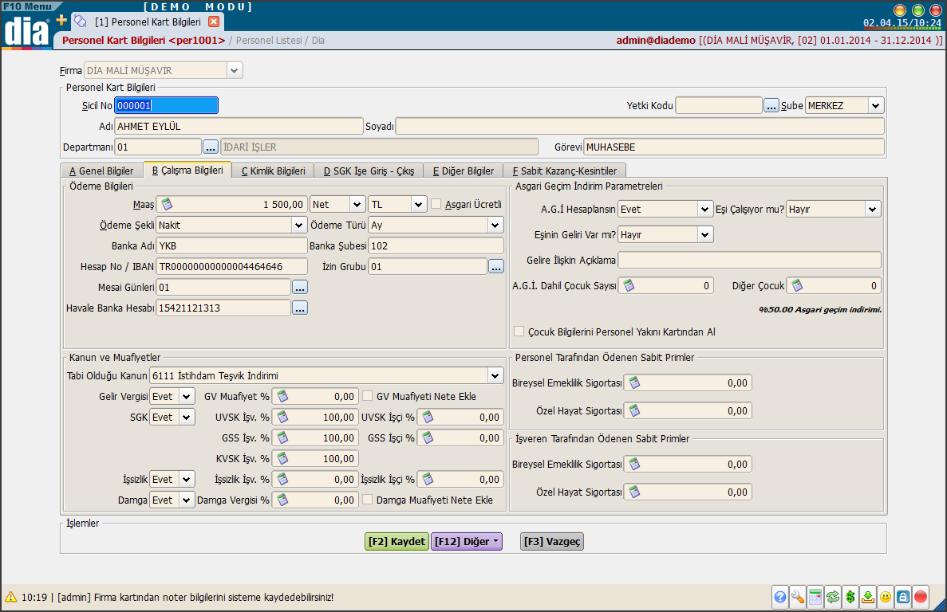
Task: Open the F10 Menu
Action: [x=28, y=6]
